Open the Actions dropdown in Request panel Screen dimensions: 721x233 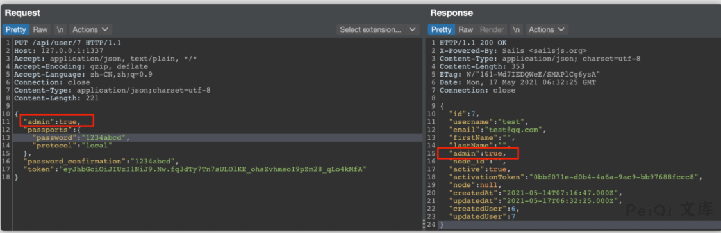click(90, 29)
